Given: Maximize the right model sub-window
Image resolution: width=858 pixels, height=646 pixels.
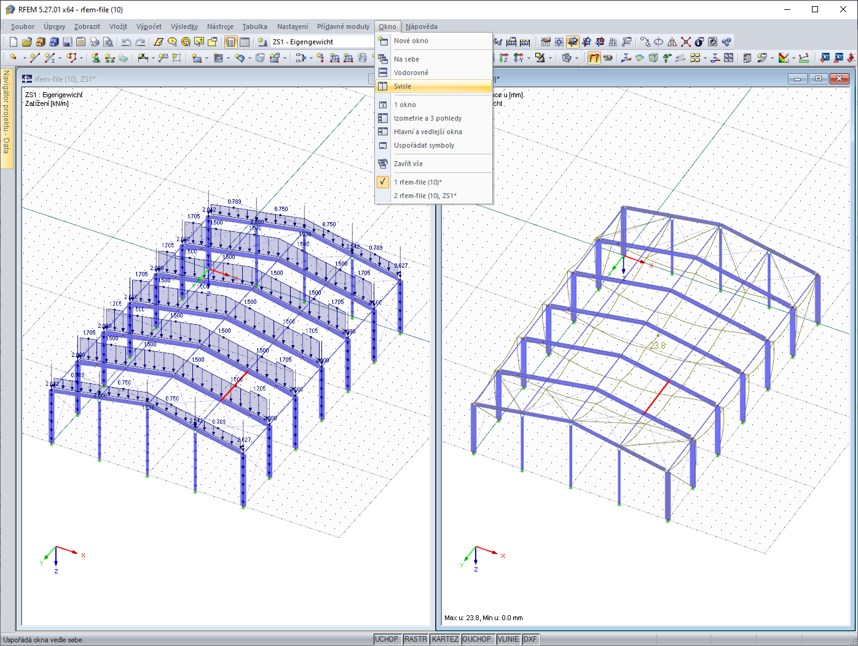Looking at the screenshot, I should coord(818,79).
